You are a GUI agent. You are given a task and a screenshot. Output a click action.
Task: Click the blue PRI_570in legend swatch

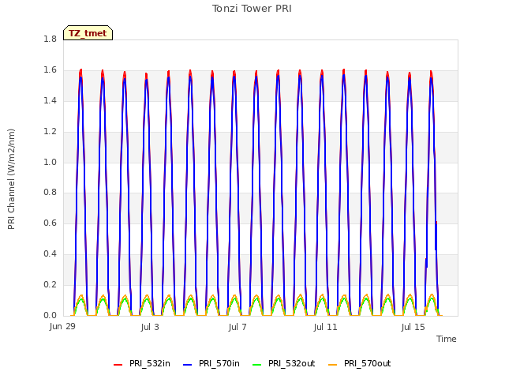pyautogui.click(x=188, y=365)
